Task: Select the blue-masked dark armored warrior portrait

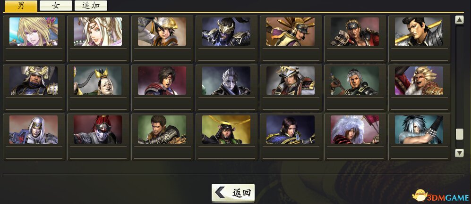Action: click(226, 32)
